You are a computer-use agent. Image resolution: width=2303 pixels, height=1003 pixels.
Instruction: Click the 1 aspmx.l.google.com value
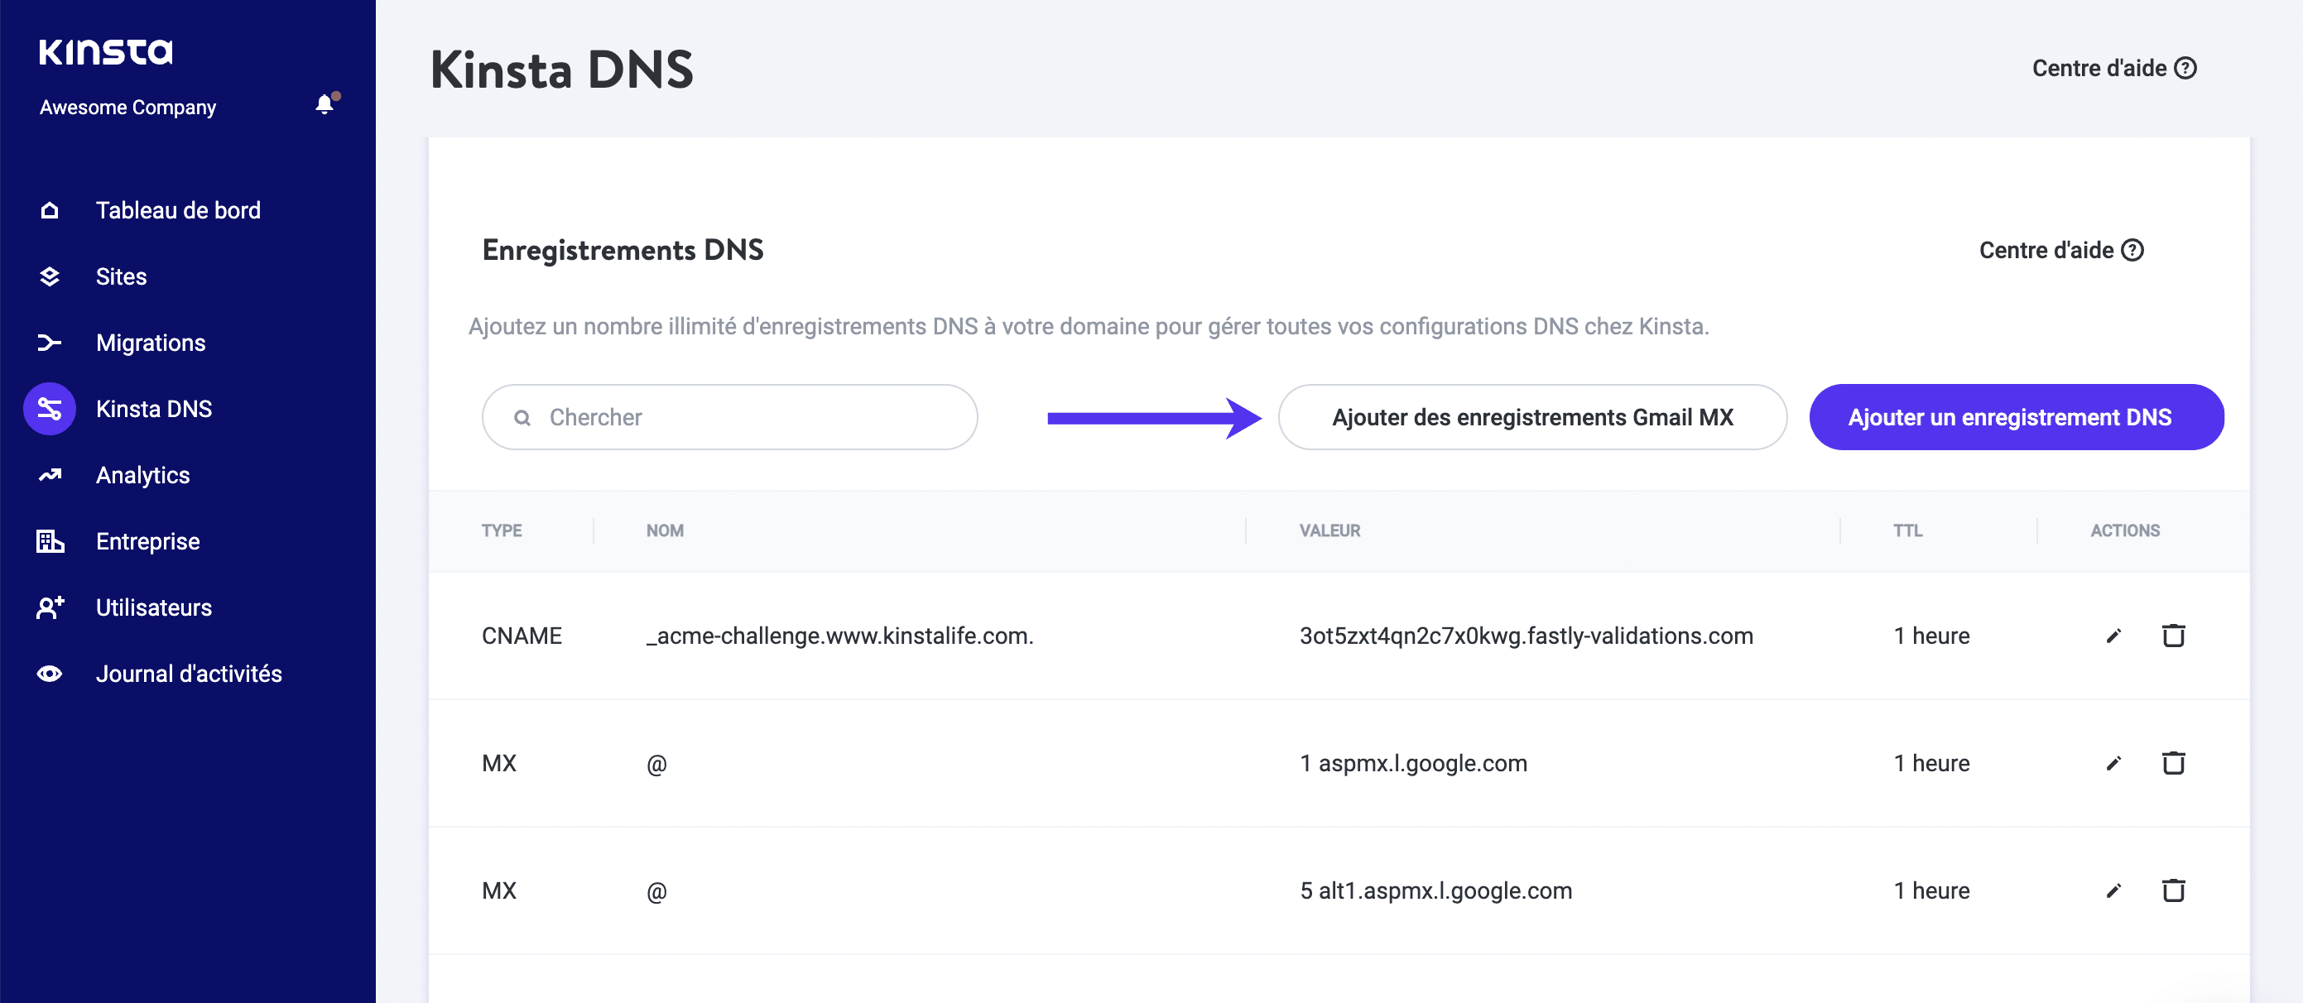pyautogui.click(x=1413, y=764)
